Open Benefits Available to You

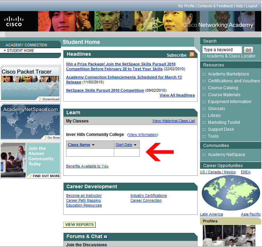[x=87, y=166]
